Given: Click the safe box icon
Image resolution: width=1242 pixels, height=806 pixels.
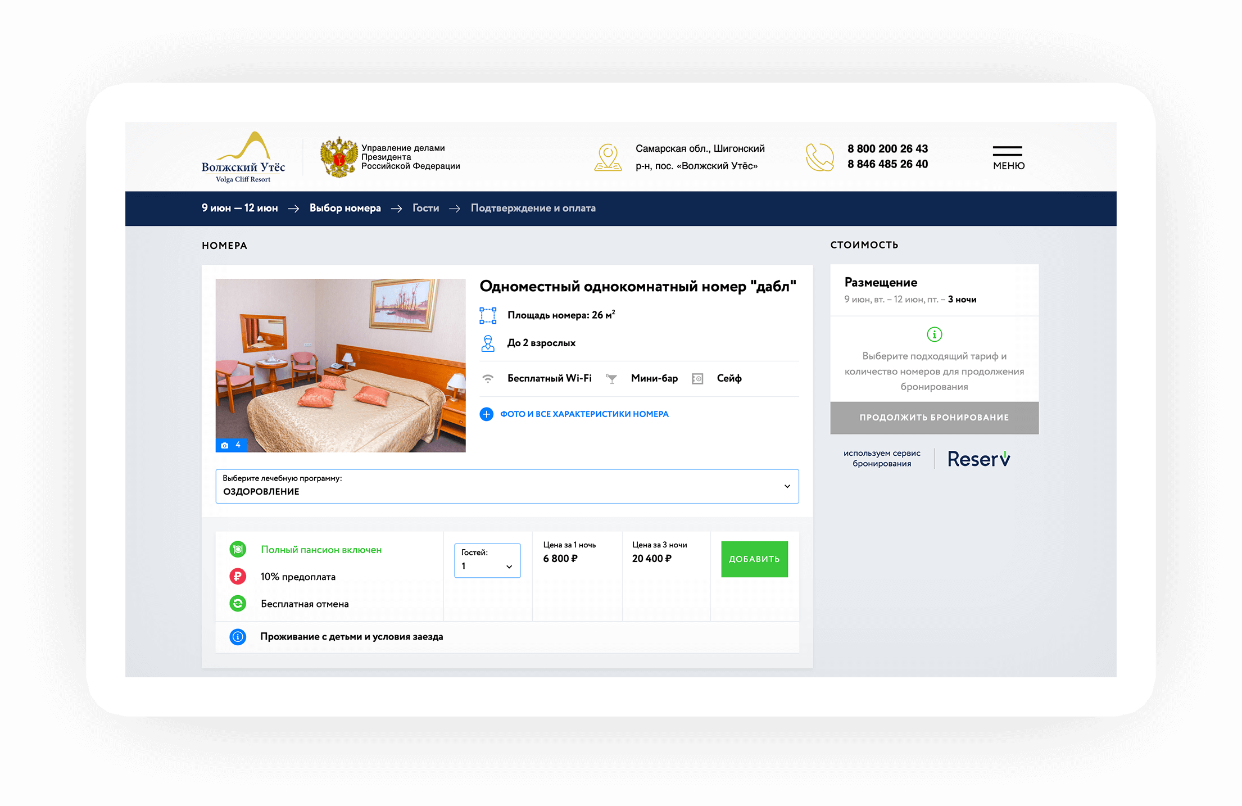Looking at the screenshot, I should [697, 379].
